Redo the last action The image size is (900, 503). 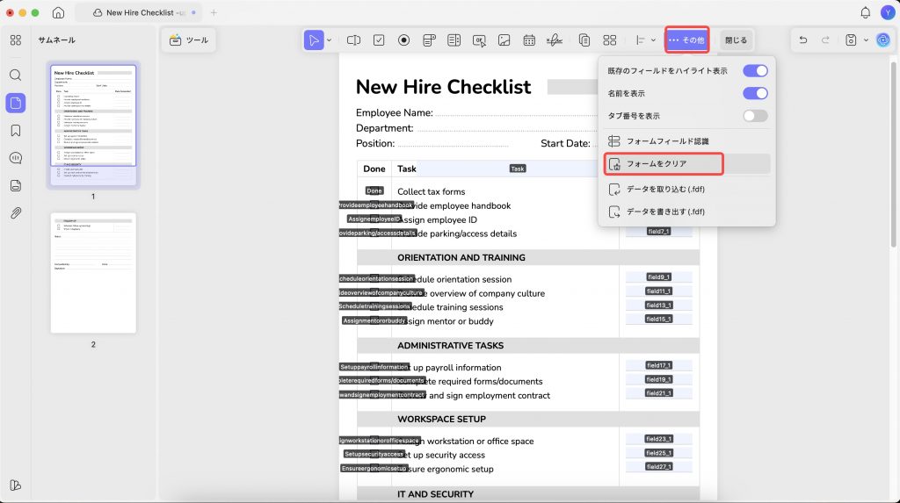click(825, 40)
